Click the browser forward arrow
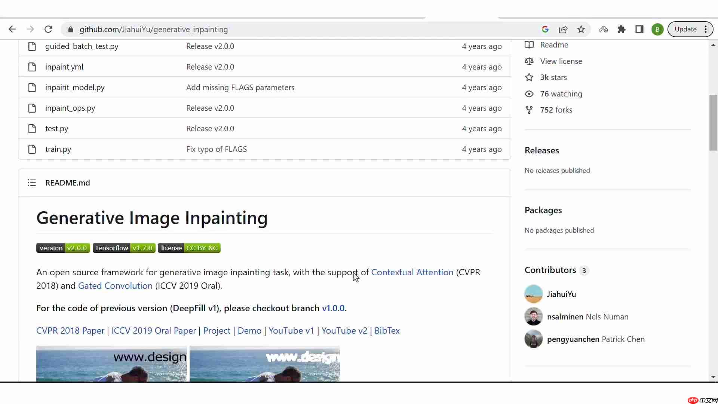Viewport: 718px width, 404px height. 30,29
